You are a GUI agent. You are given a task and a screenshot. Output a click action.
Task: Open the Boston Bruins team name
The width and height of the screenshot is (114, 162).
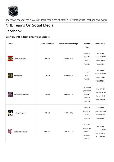click(18, 76)
